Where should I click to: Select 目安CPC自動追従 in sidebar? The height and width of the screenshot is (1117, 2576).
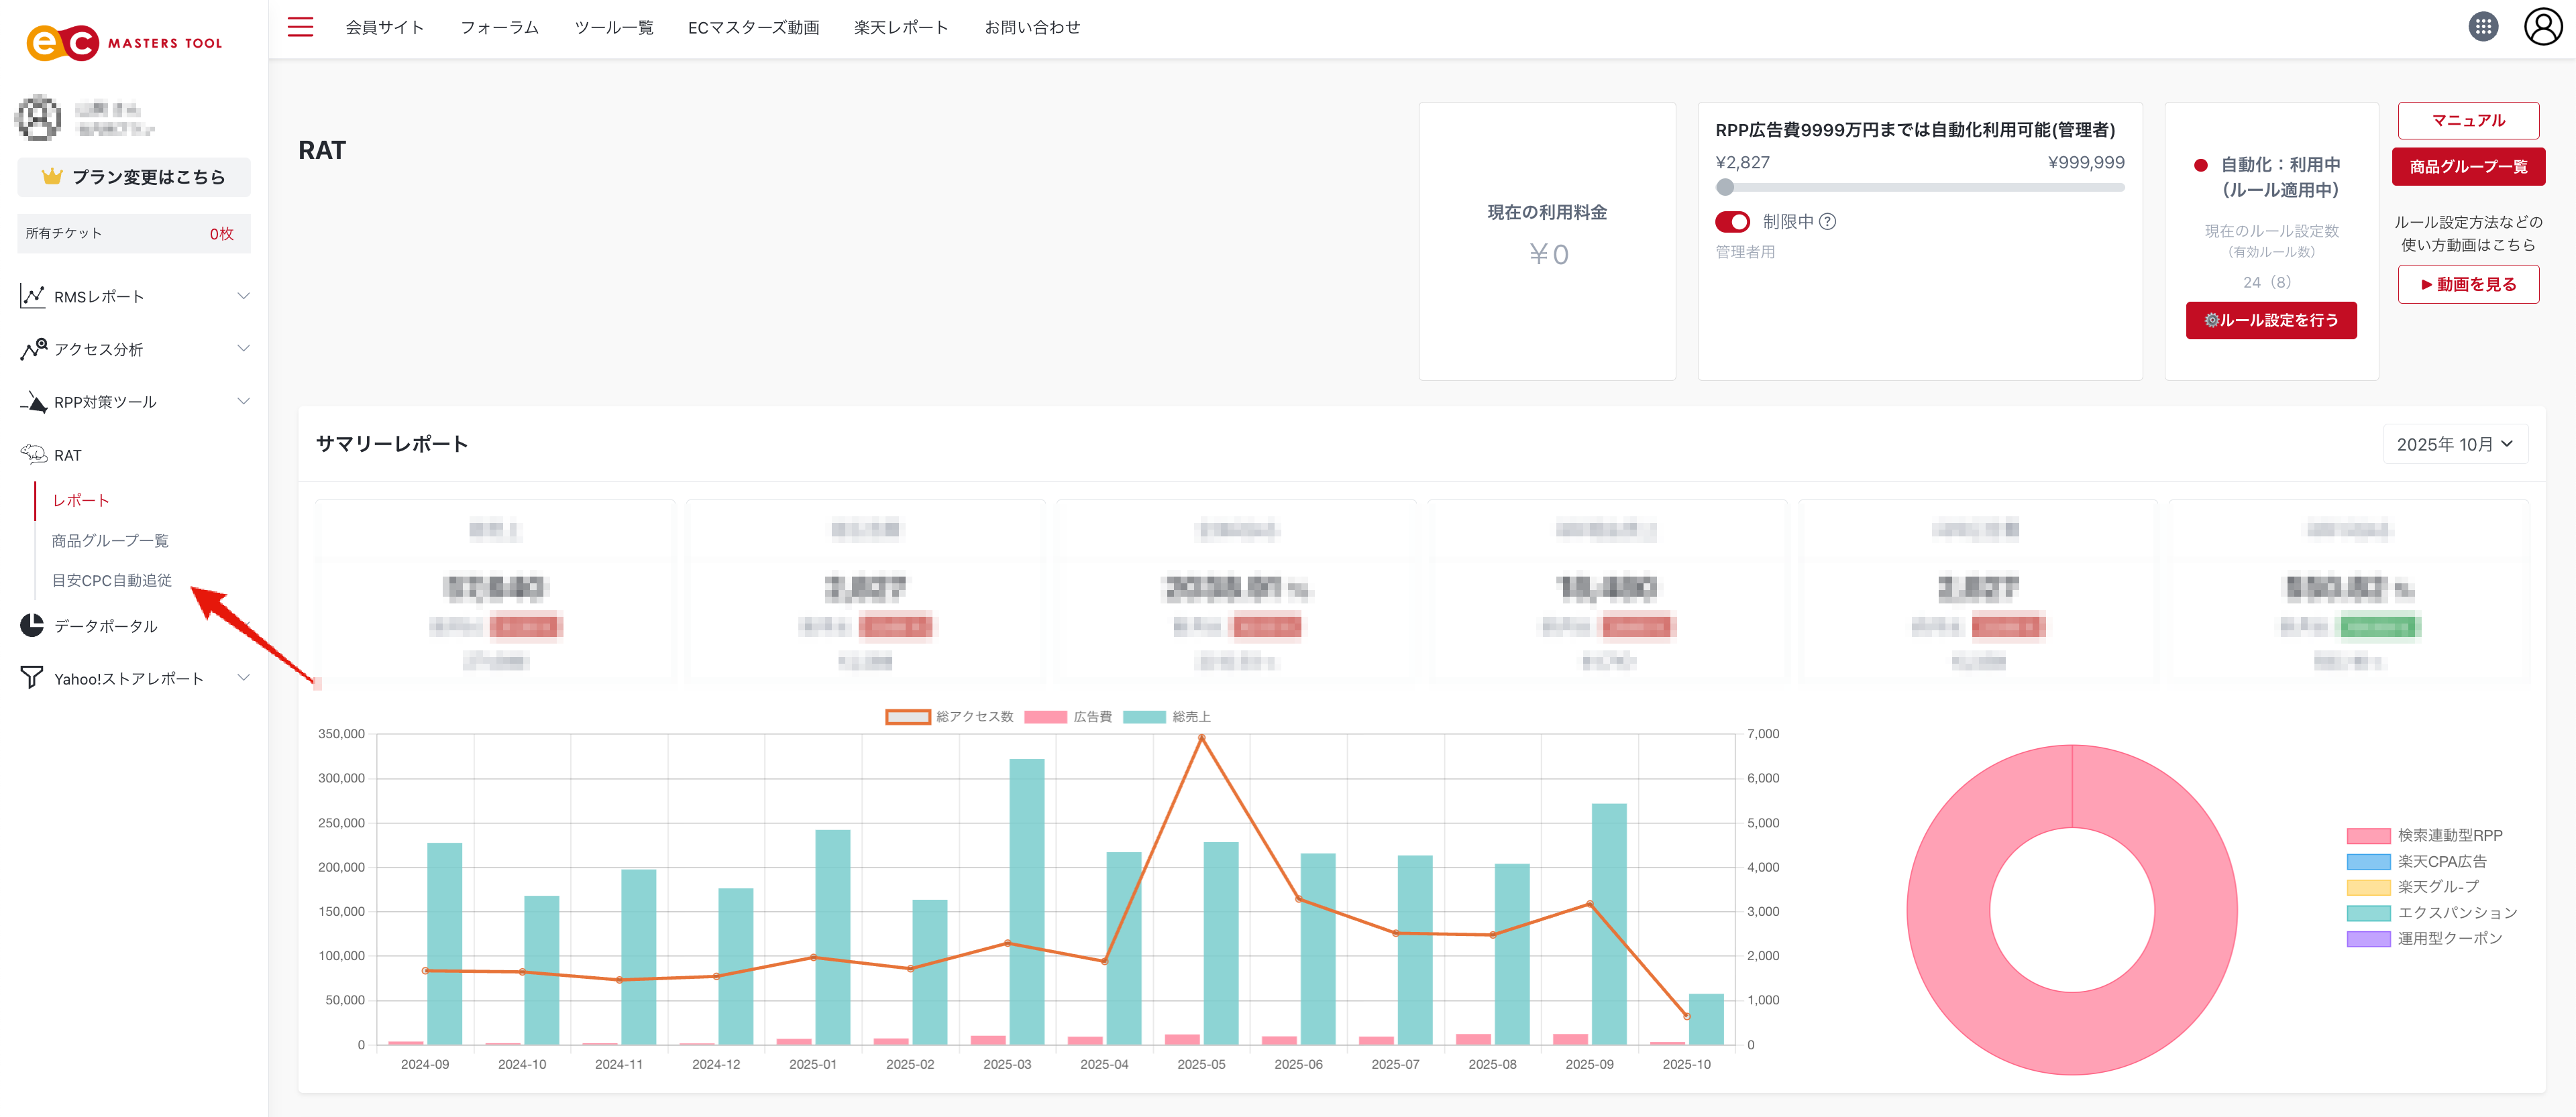click(x=111, y=581)
